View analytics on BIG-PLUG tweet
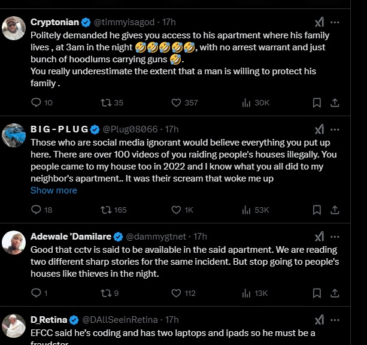The height and width of the screenshot is (345, 367). coord(255,210)
